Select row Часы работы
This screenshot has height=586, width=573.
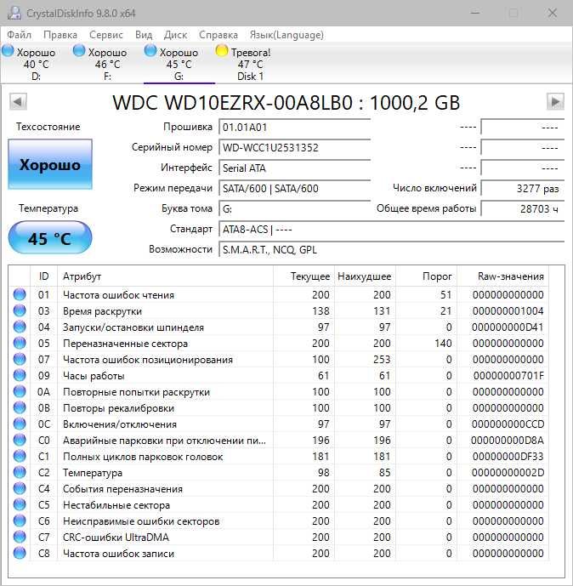278,375
